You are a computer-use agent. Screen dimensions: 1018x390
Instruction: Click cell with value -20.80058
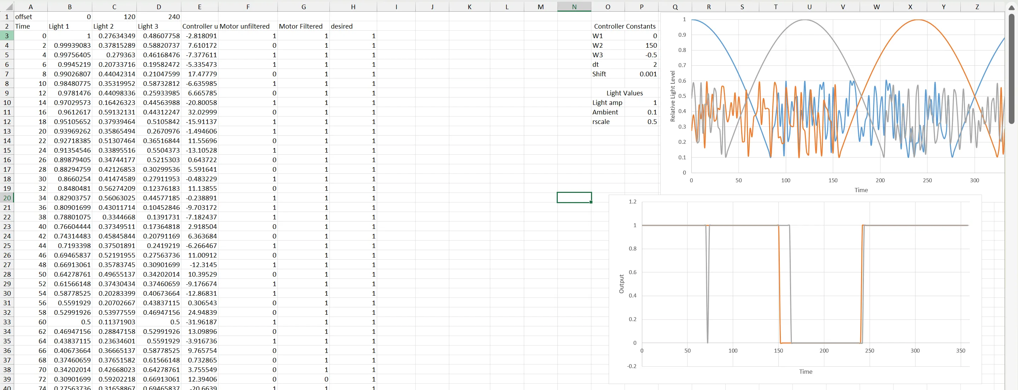pyautogui.click(x=200, y=103)
